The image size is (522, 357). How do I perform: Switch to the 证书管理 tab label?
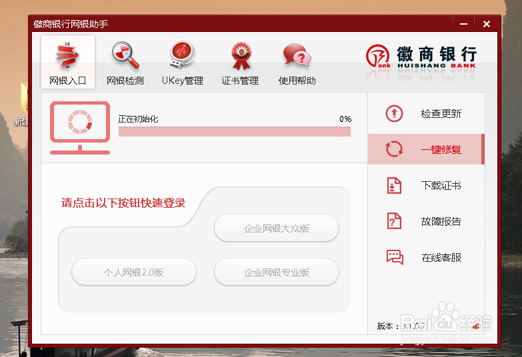click(240, 81)
